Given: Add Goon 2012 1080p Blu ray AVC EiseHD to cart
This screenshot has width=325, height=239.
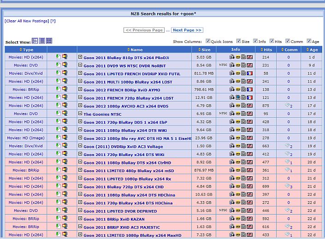Looking at the screenshot, I should tap(65, 137).
